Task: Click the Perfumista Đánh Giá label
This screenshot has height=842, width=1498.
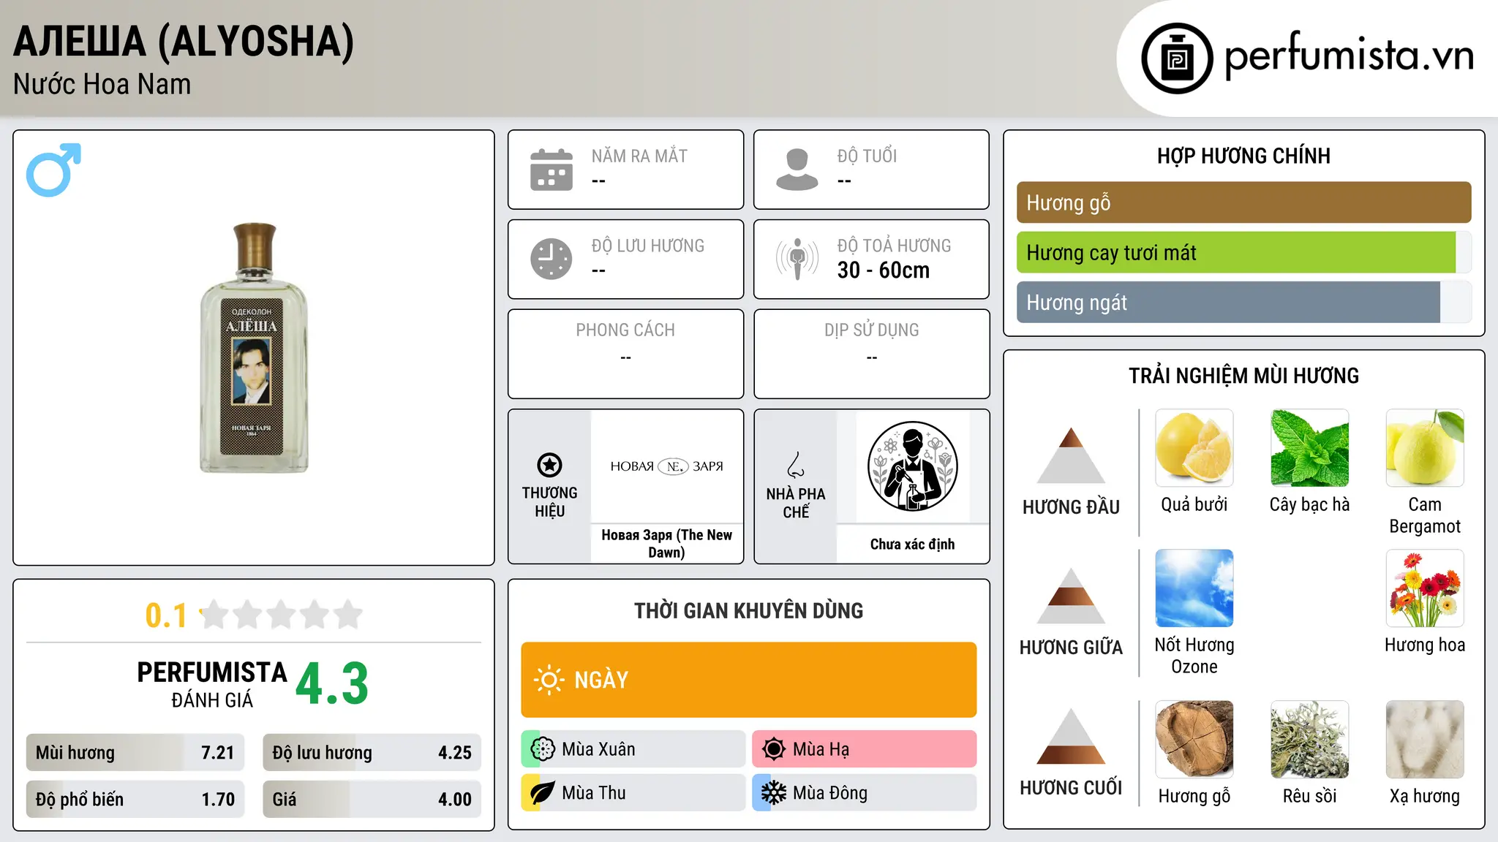Action: pos(212,684)
